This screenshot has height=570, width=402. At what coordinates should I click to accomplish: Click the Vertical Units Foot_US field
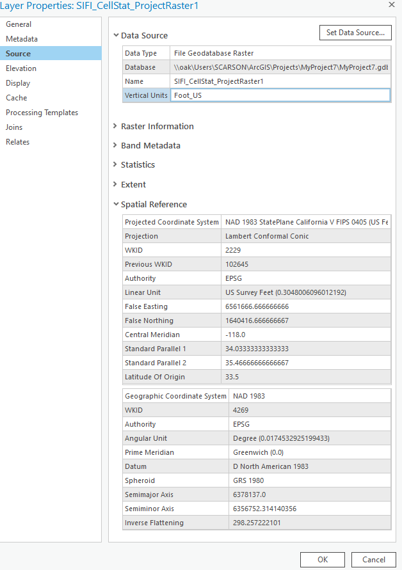(x=280, y=95)
